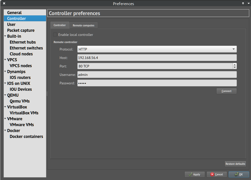Collapse the VirtualBox tree section
Screen dimensions: 251x180
[5, 107]
